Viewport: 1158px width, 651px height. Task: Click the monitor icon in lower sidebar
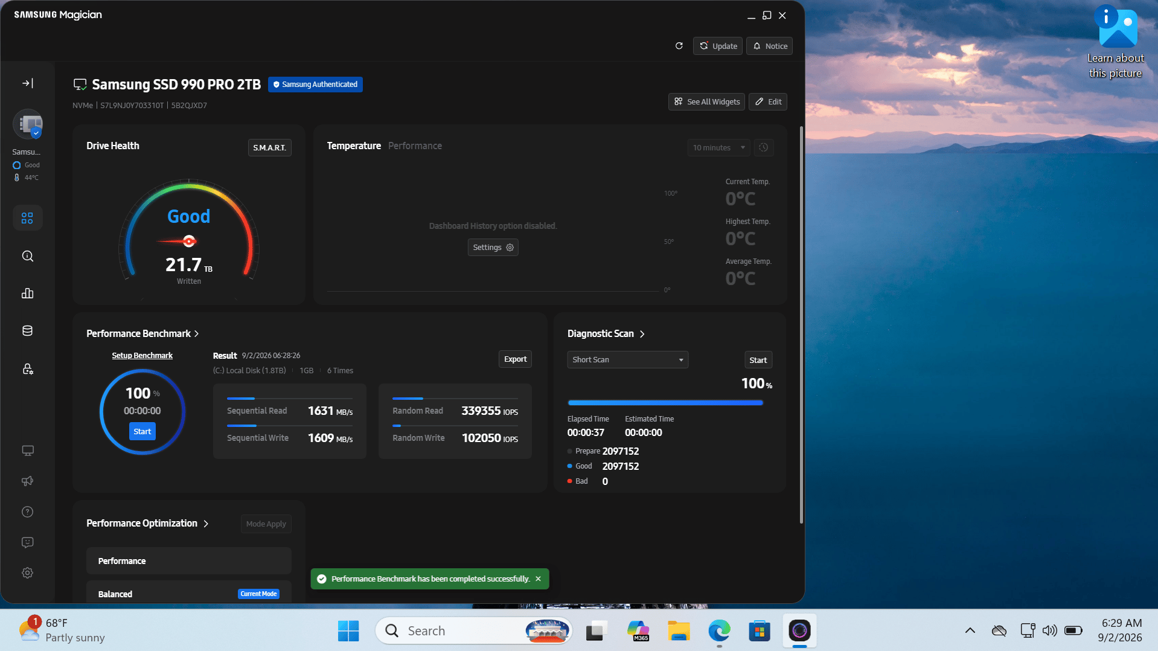[x=28, y=451]
